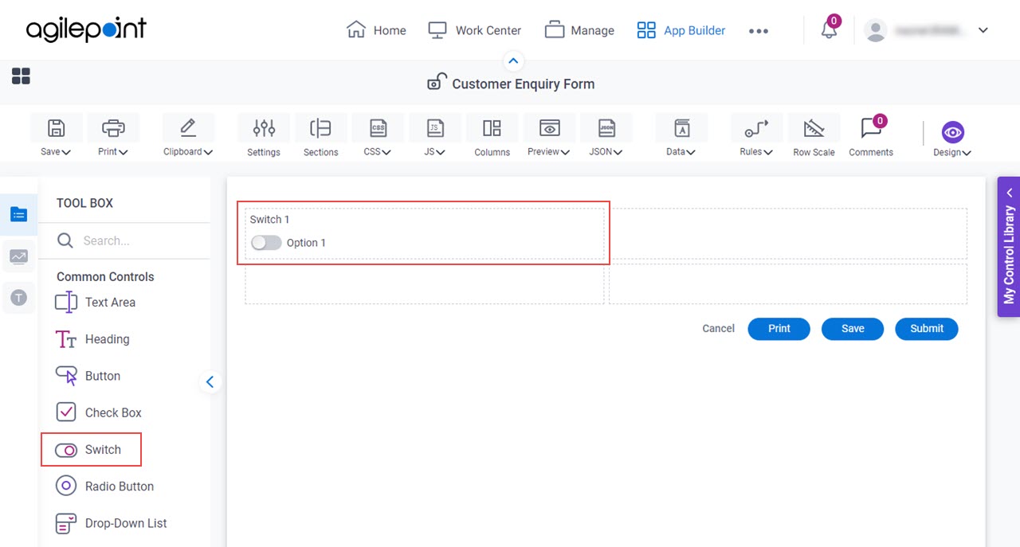Click the Common Controls heading
This screenshot has width=1020, height=547.
pos(105,276)
